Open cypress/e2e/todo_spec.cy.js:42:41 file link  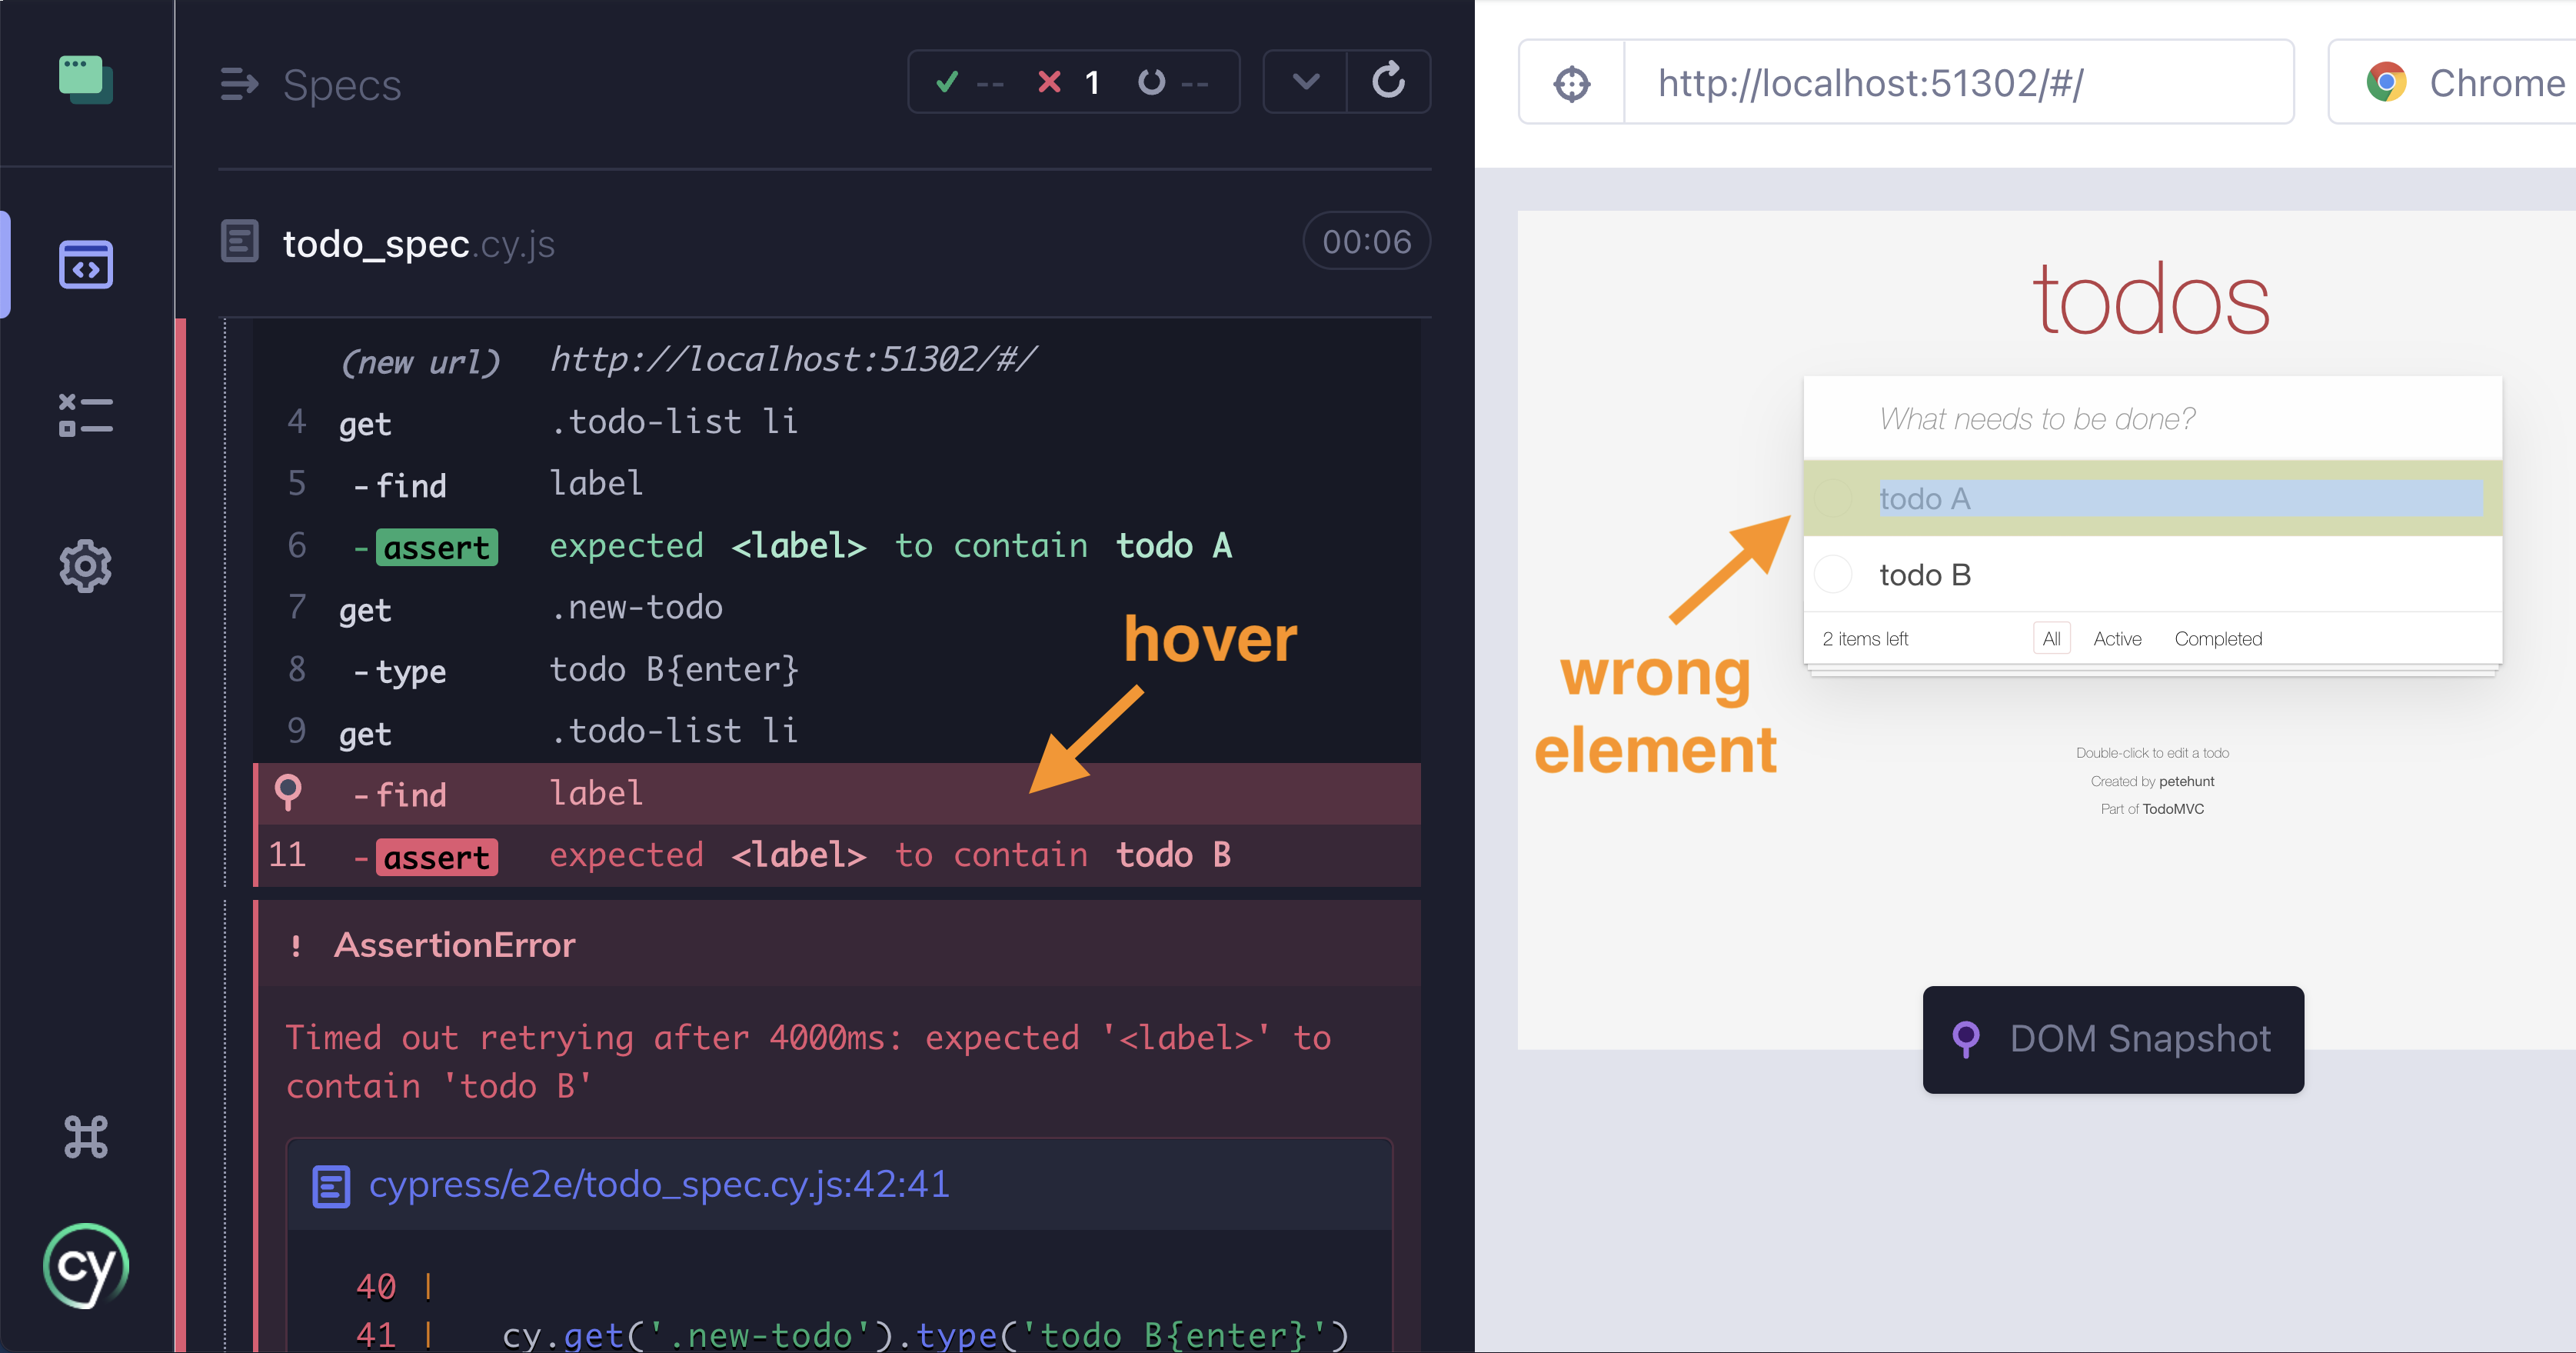click(x=658, y=1185)
